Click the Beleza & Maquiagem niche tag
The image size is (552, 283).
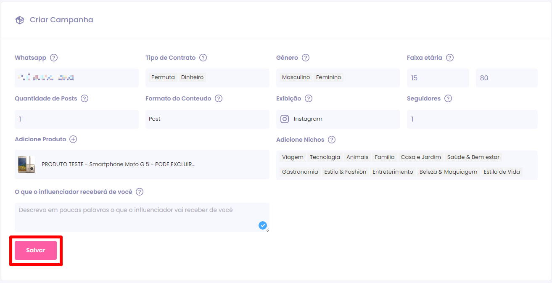click(448, 172)
